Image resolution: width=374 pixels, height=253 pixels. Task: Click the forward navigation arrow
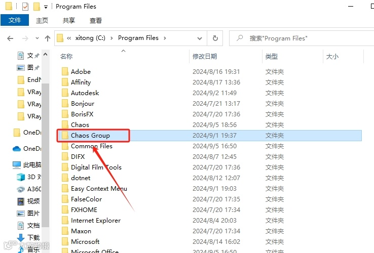pyautogui.click(x=25, y=38)
